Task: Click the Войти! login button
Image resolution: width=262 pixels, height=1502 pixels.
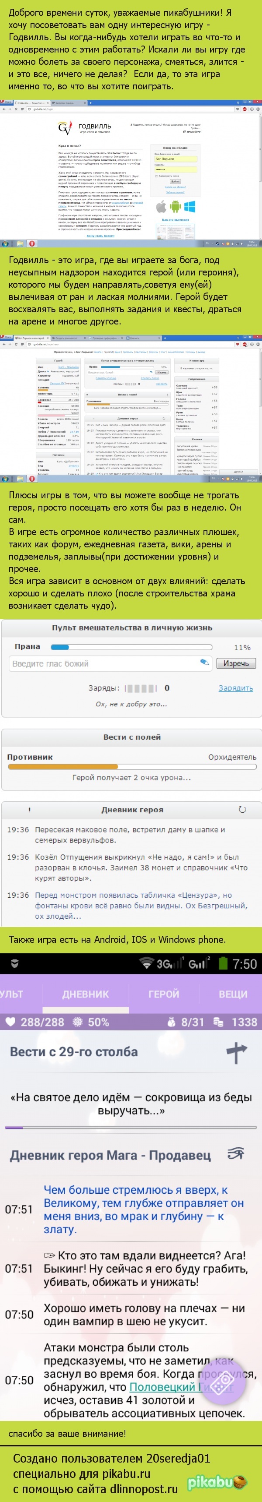Action: (x=176, y=181)
